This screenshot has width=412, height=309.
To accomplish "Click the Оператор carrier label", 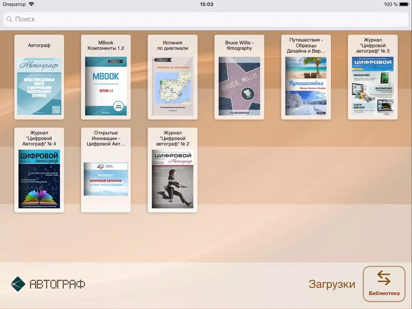I will 14,4.
